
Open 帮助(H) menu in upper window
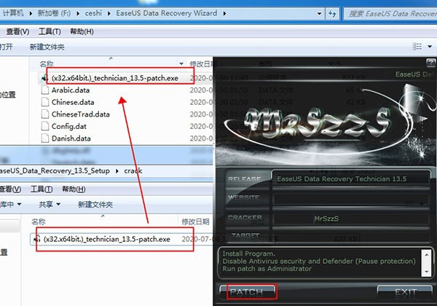82,31
